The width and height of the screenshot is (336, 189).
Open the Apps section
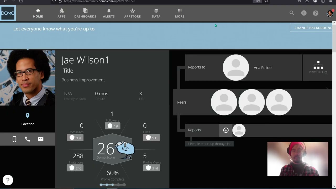click(x=62, y=13)
